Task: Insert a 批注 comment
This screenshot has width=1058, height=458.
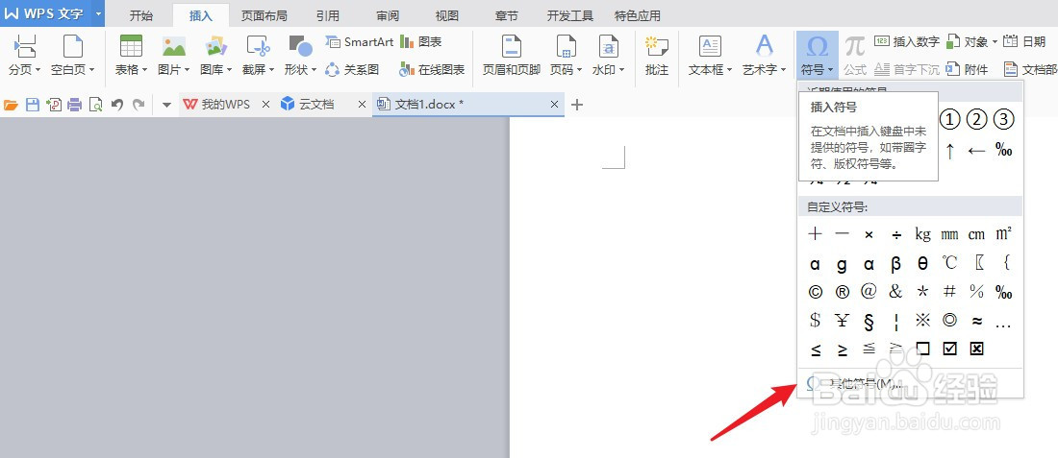Action: point(657,56)
